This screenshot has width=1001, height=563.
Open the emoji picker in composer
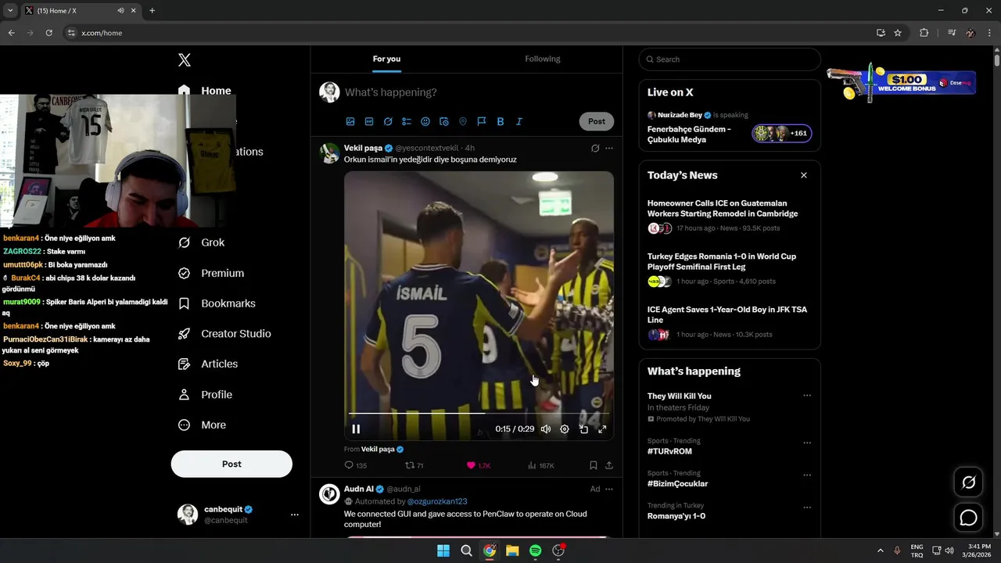tap(425, 121)
